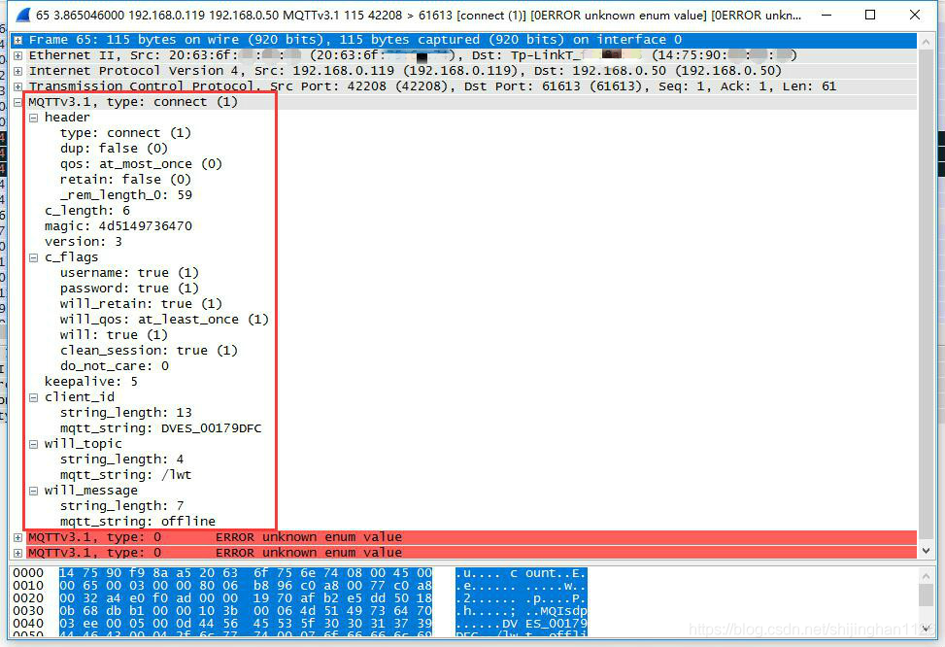Select the '_rem_length_0: 59' field
The height and width of the screenshot is (647, 945).
tap(126, 195)
